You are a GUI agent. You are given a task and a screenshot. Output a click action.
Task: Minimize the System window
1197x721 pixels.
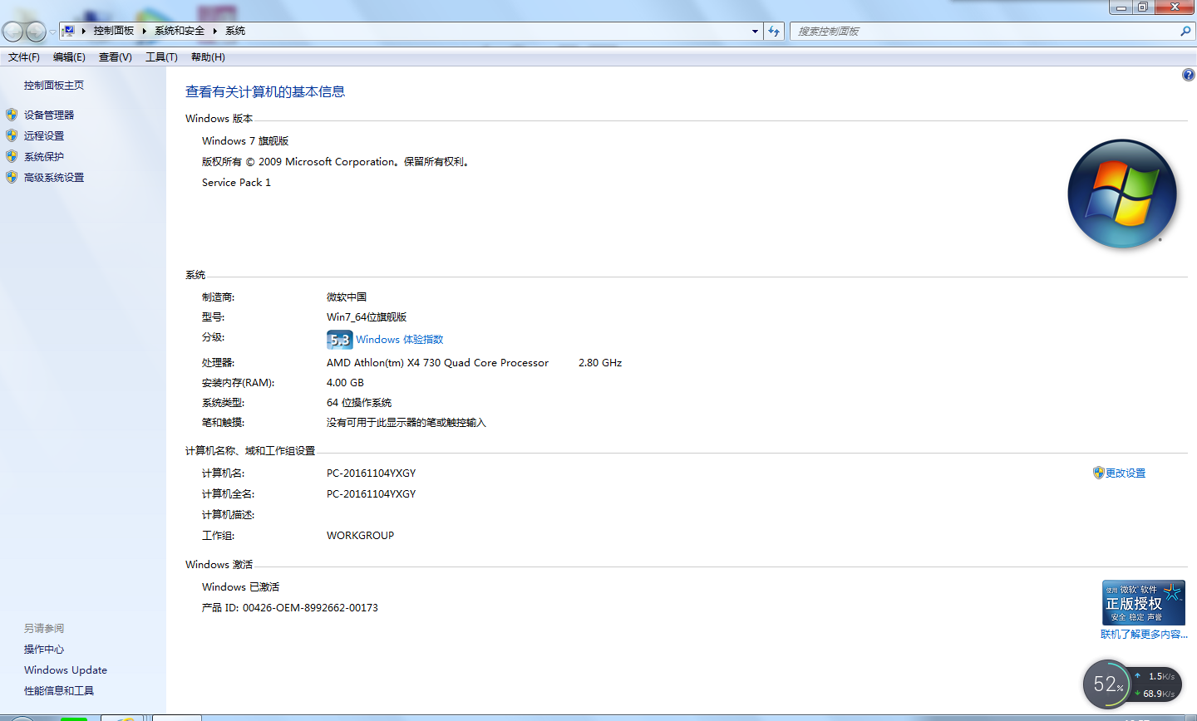point(1121,7)
